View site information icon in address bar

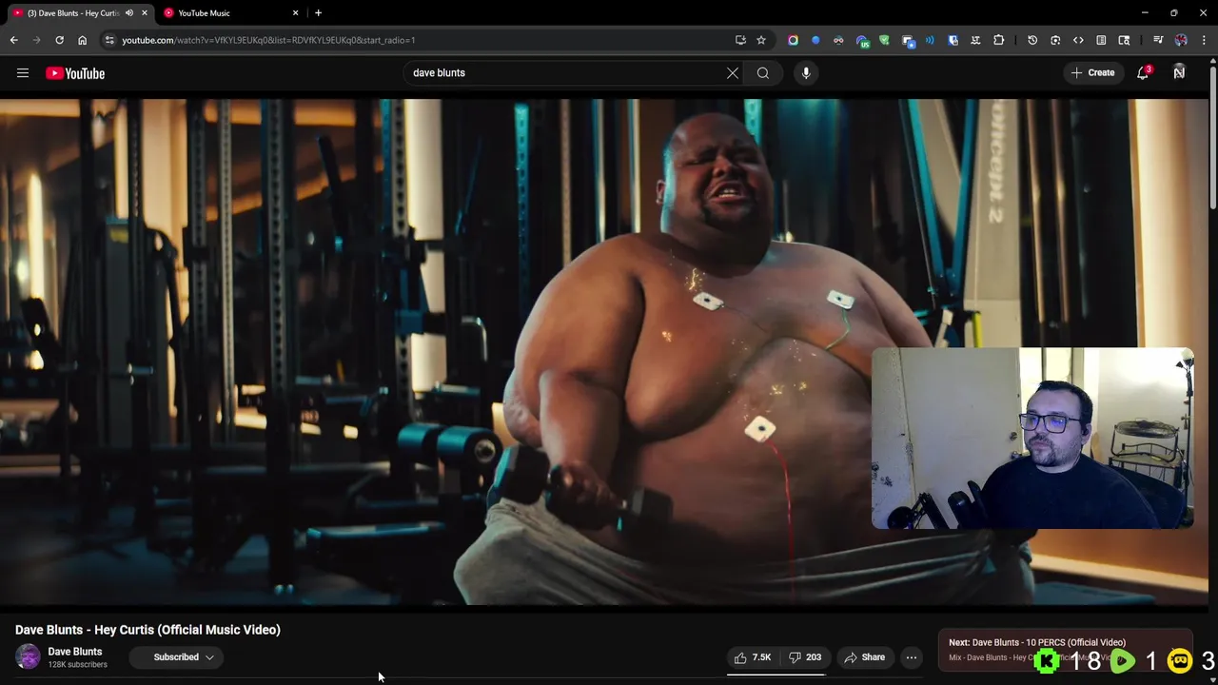coord(109,40)
